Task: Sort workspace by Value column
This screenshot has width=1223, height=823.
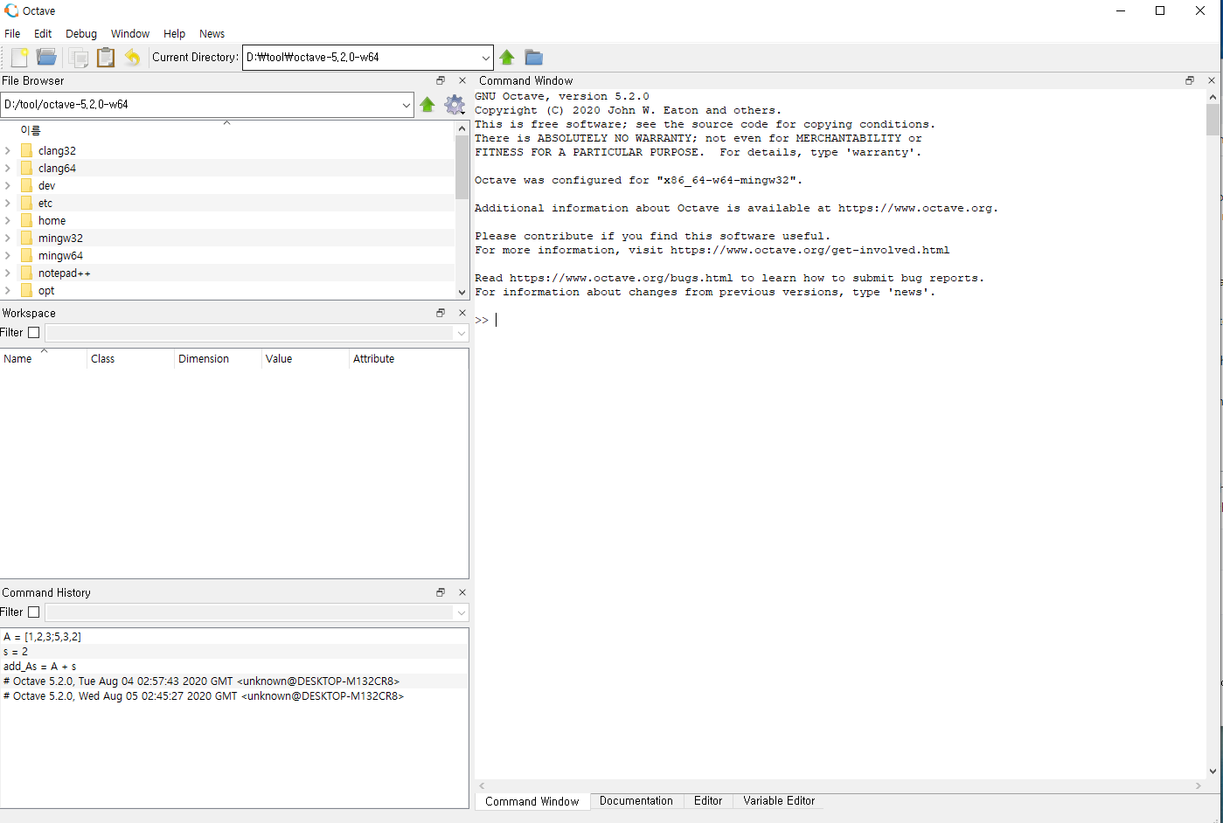Action: point(306,359)
